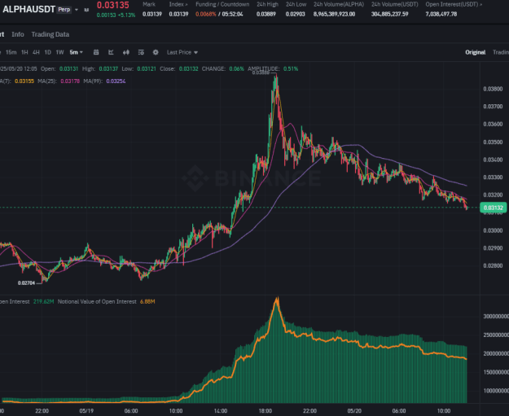509x416 pixels.
Task: Click the small chart icon beside Perp
Action: click(x=86, y=10)
